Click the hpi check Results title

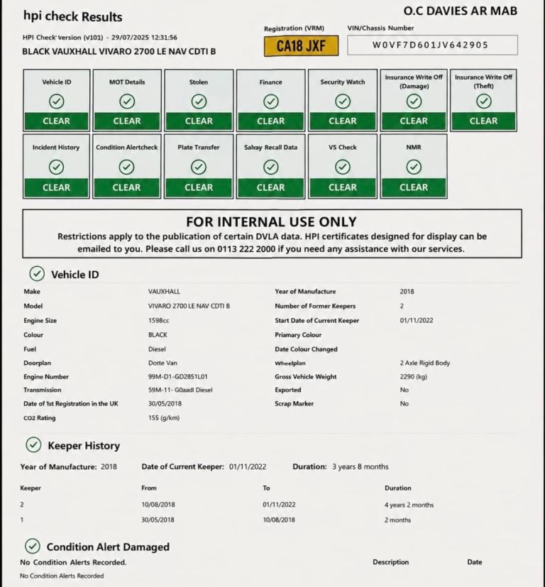click(x=72, y=16)
